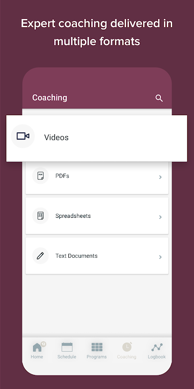The image size is (194, 389).
Task: Tap the video camera icon
Action: coord(23,136)
